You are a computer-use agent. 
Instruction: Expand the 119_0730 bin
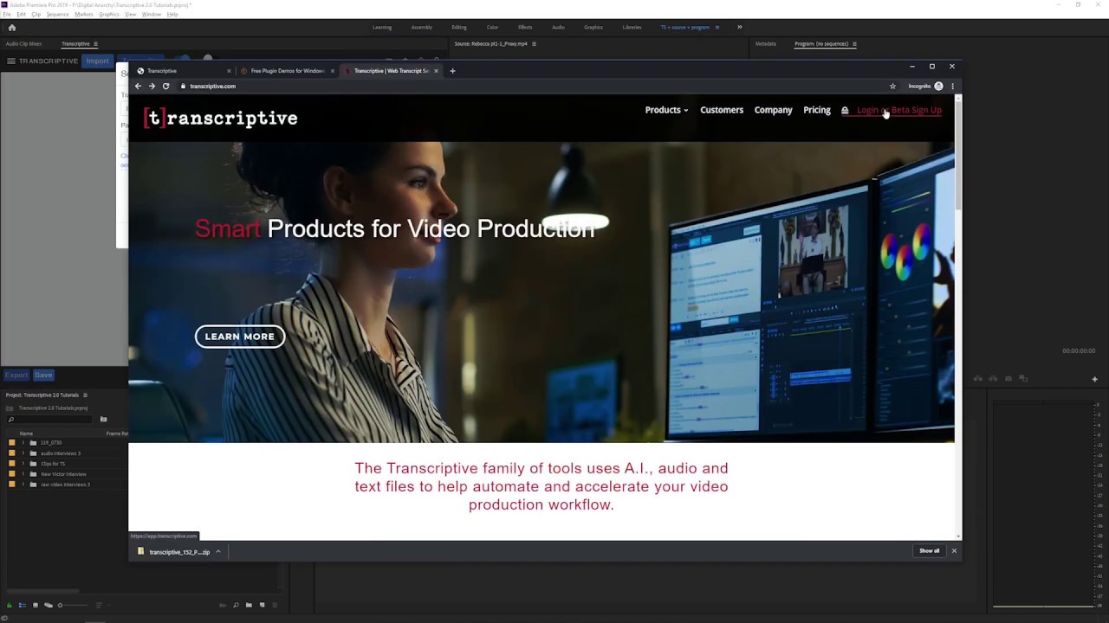coord(23,442)
